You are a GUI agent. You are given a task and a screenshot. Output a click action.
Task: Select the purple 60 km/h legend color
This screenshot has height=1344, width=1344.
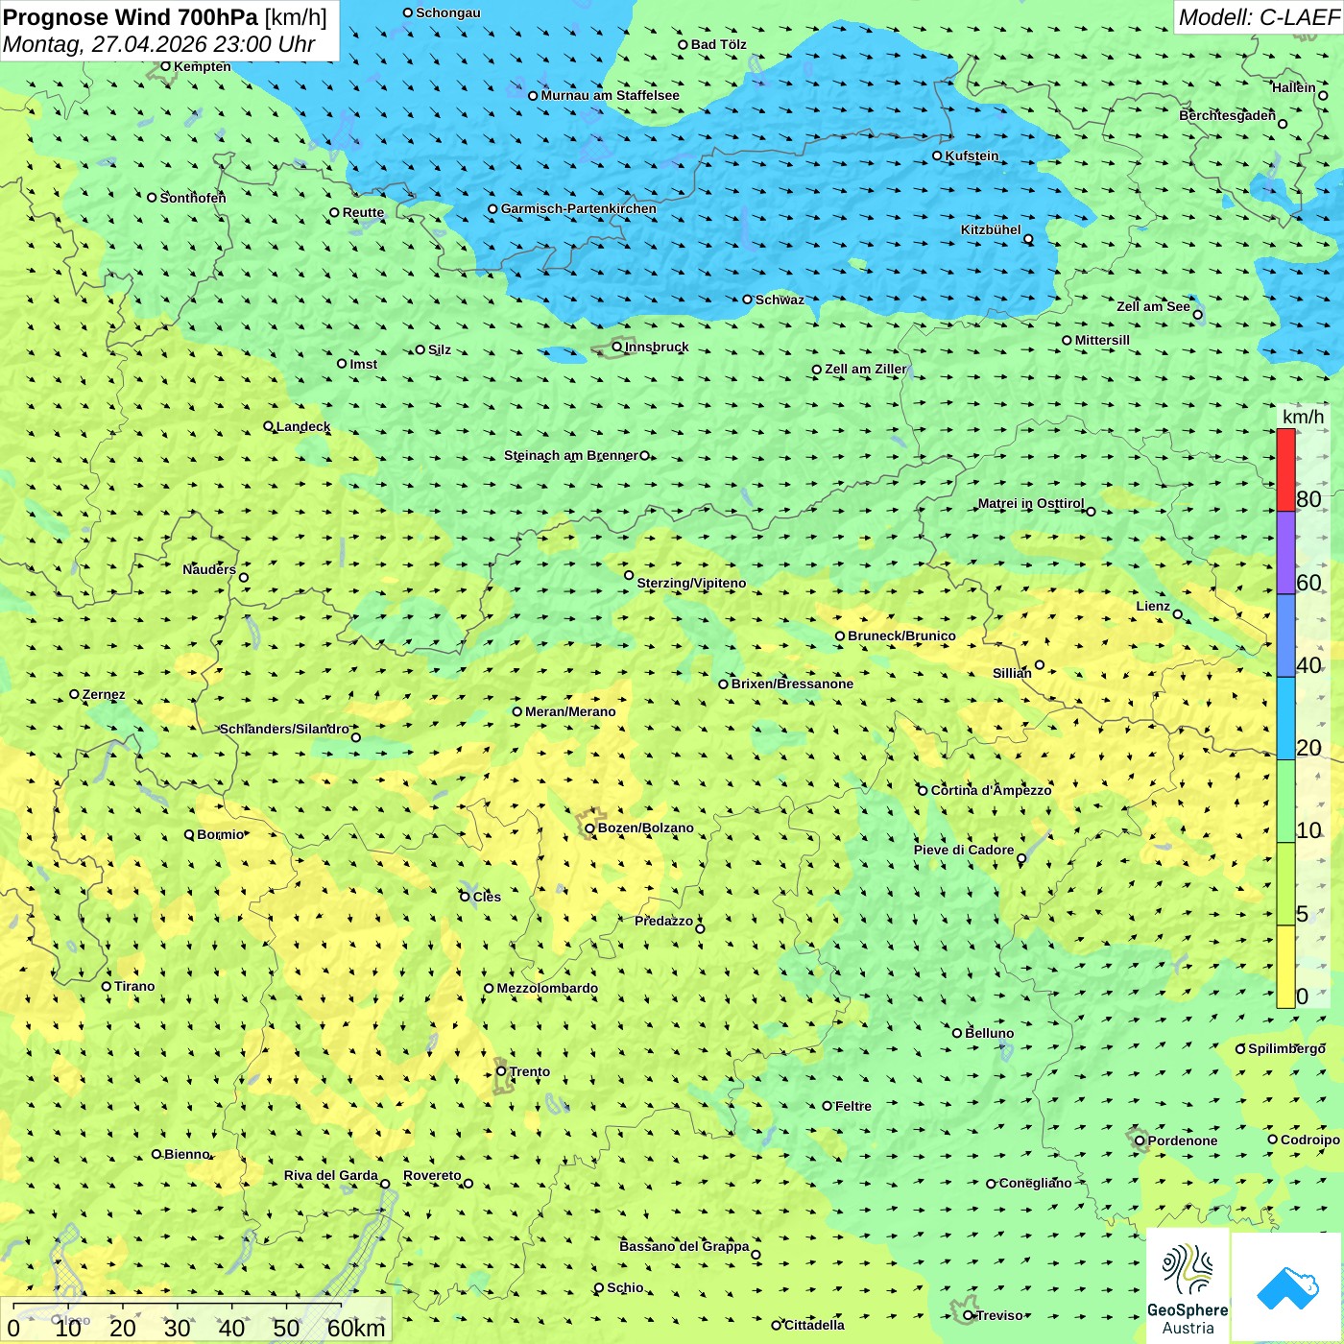pos(1285,553)
